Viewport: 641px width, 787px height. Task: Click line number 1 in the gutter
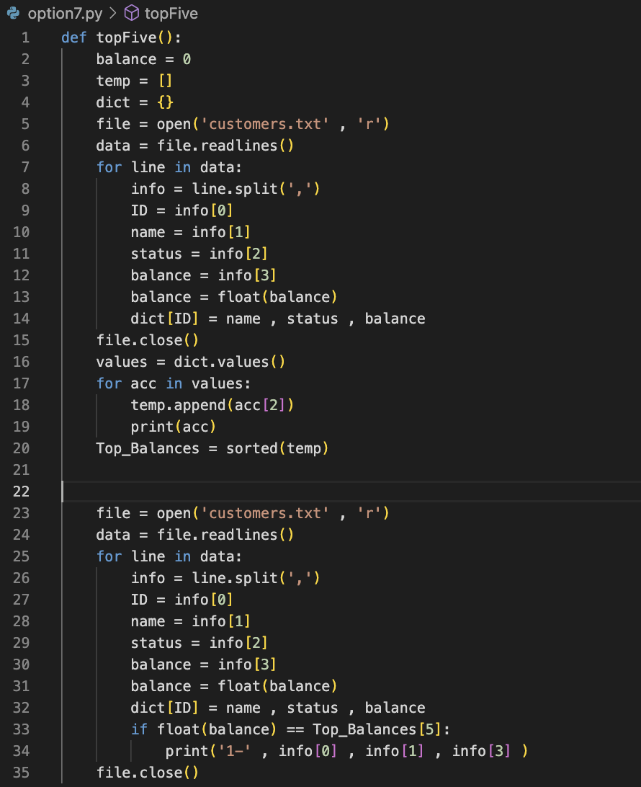pos(25,37)
